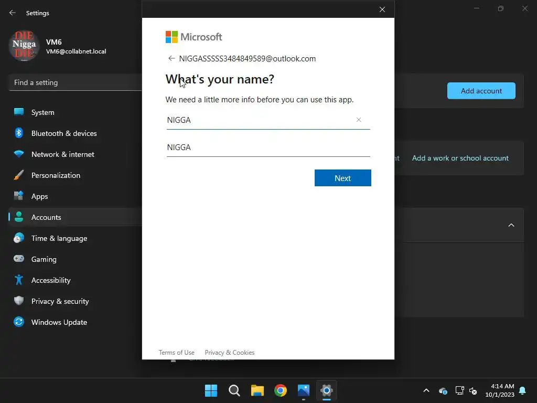This screenshot has width=537, height=403.
Task: Open Google Chrome from the taskbar
Action: point(281,390)
